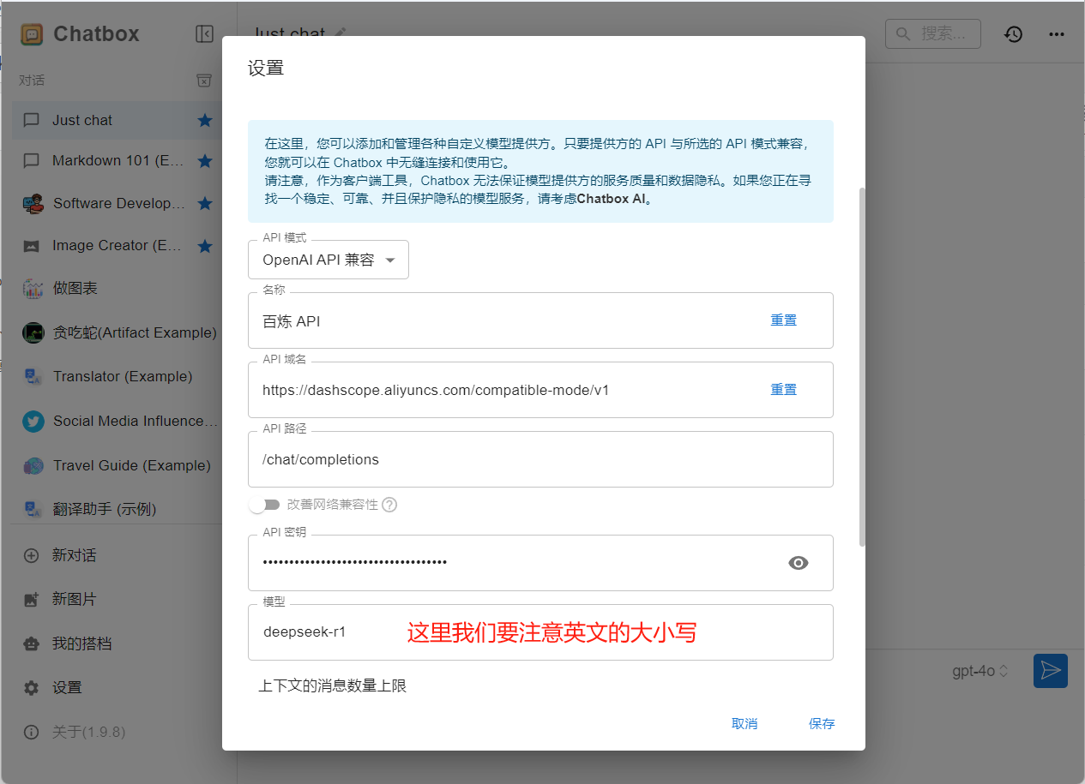Click the 上下文的消息数量上限 label
The width and height of the screenshot is (1085, 784).
333,685
